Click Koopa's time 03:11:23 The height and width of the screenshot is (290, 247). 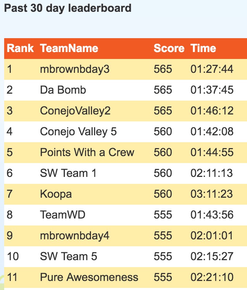212,194
